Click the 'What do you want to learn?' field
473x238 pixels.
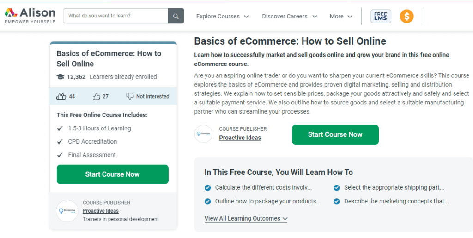click(x=115, y=16)
